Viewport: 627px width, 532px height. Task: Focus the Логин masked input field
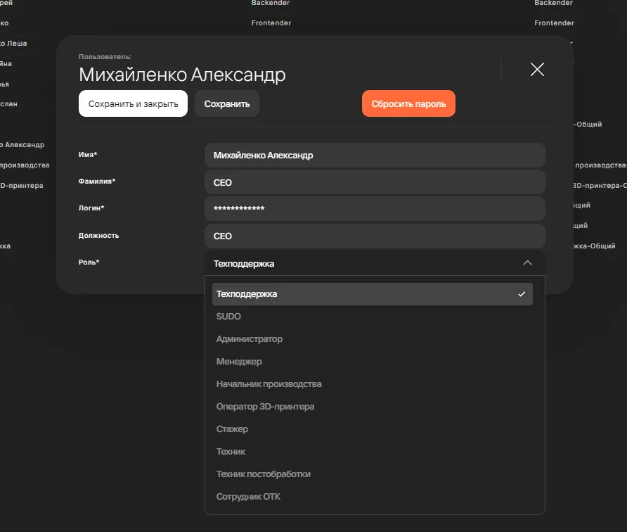tap(375, 208)
